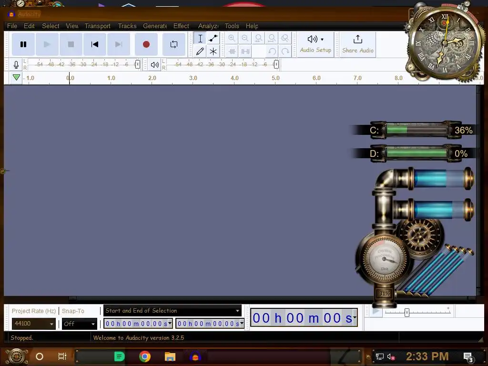Open the audio position time format arrow
This screenshot has width=488, height=366.
tap(355, 318)
